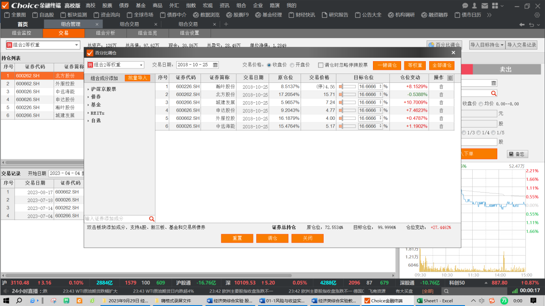Click the 关闭 button in the dialog

[x=307, y=238]
